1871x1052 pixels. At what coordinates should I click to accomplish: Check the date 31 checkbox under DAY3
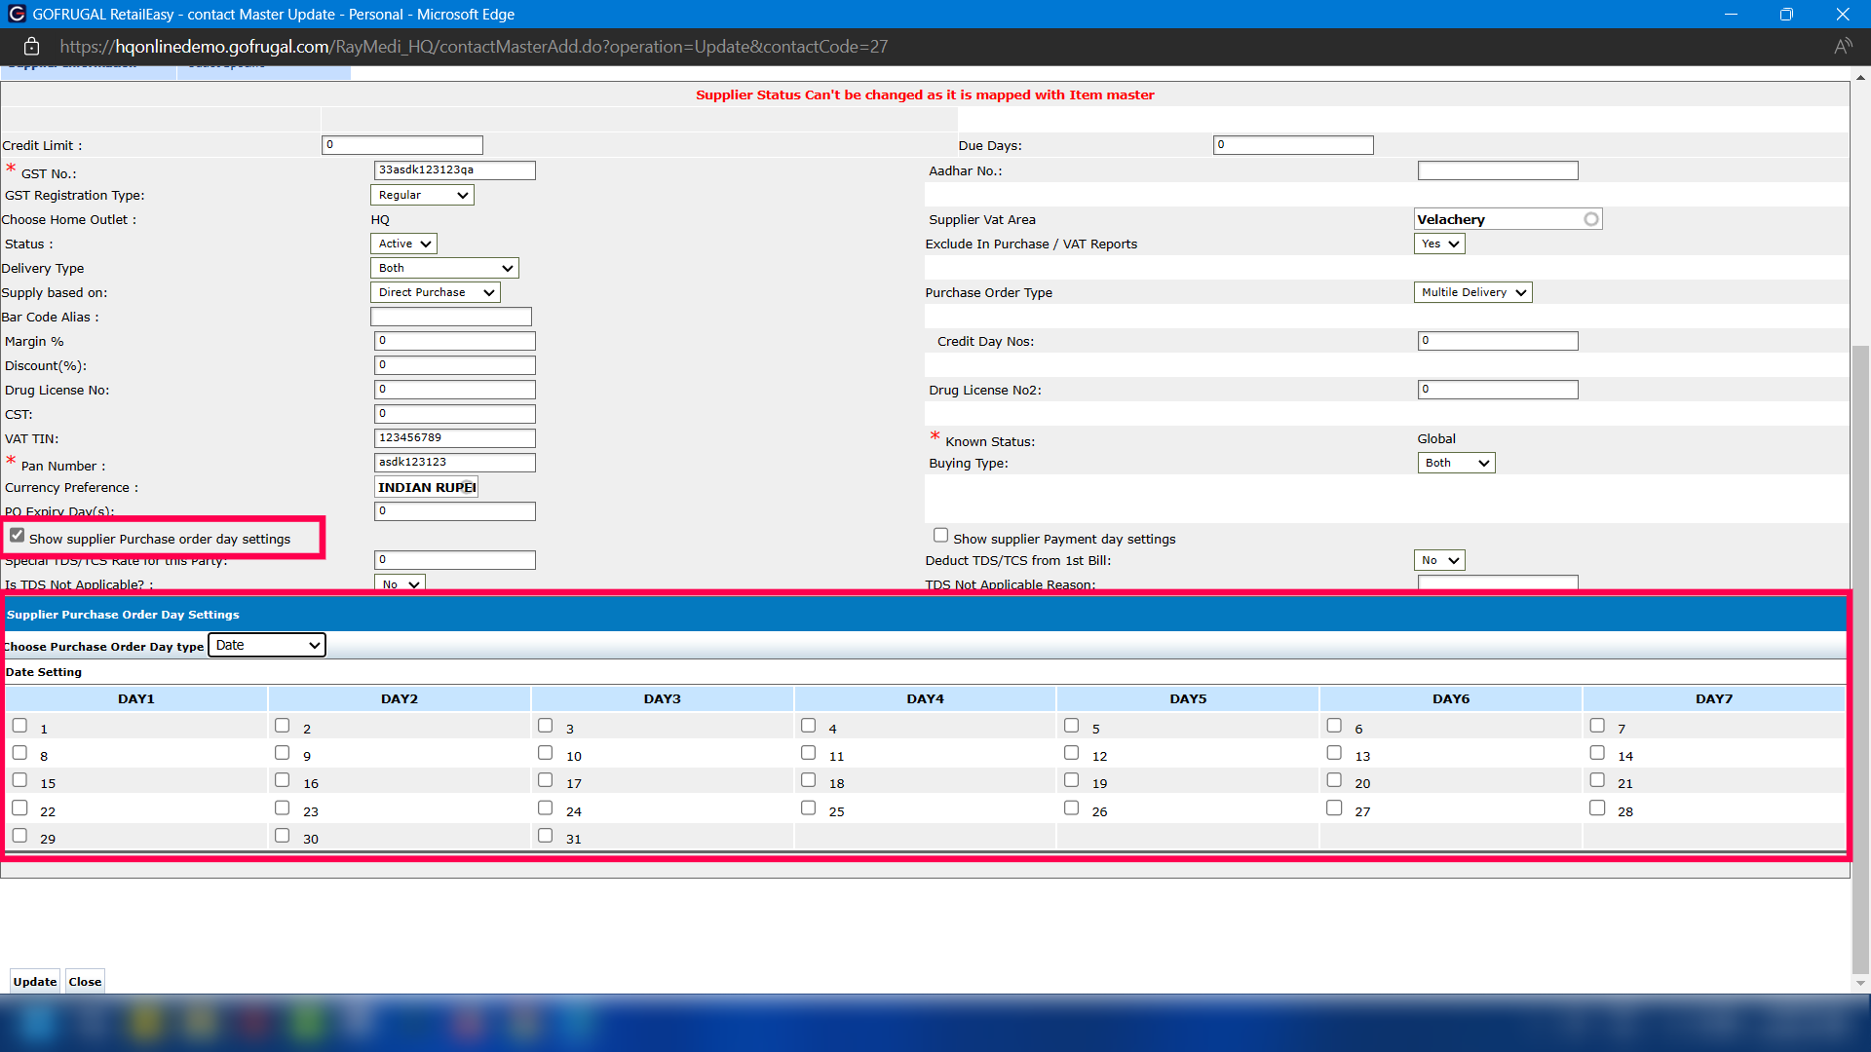546,836
